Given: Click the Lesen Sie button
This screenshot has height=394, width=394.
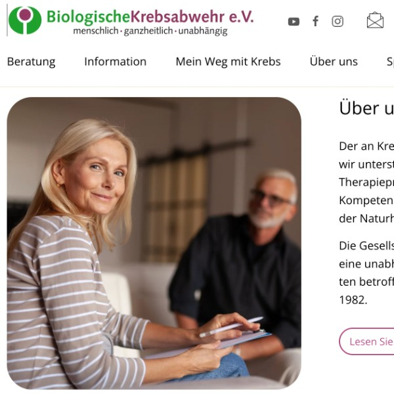Looking at the screenshot, I should 366,341.
